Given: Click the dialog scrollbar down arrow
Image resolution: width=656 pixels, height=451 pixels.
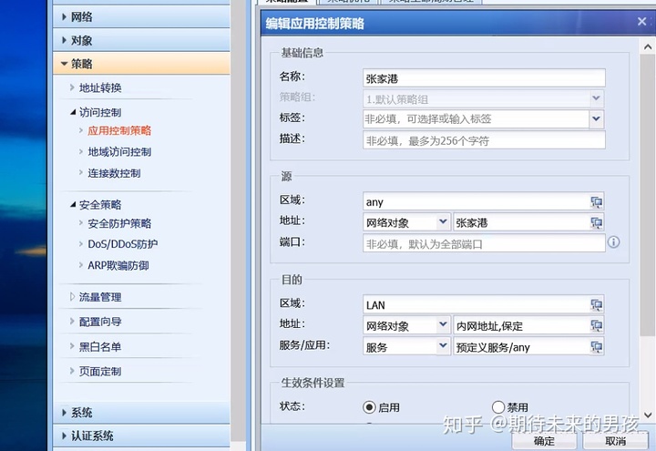Looking at the screenshot, I should click(x=647, y=415).
